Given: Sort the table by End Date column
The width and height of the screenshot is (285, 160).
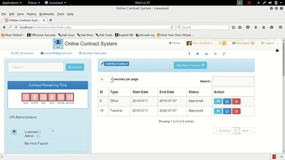Looking at the screenshot, I should [172, 92].
